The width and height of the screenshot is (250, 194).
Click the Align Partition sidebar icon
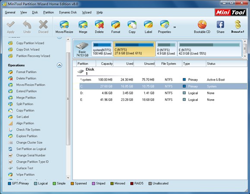coord(10,123)
